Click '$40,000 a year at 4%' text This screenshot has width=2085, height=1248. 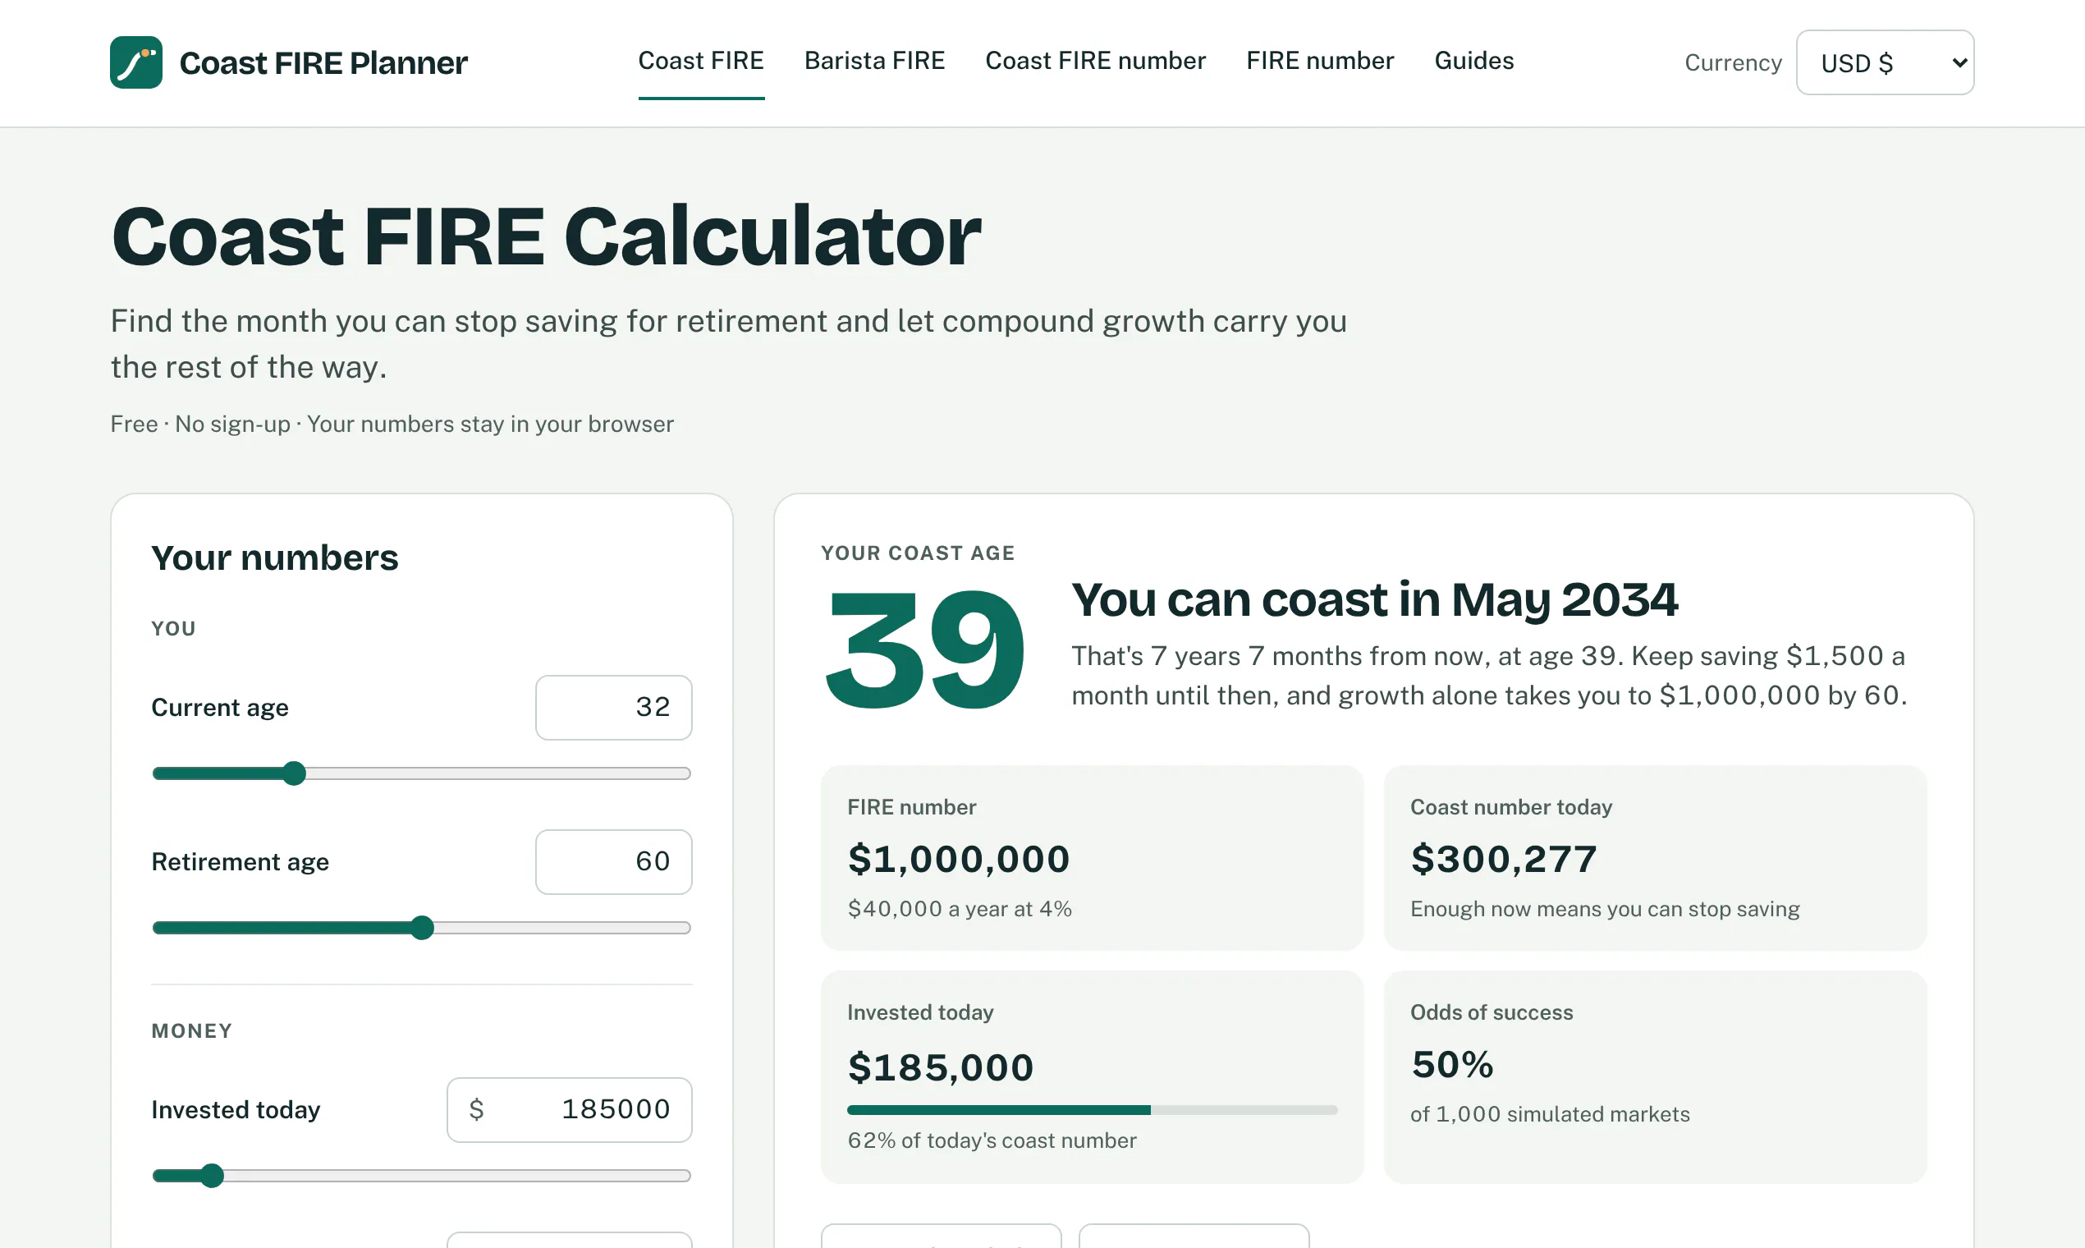960,909
